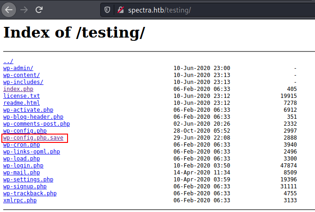Open wp-load.php
315x212 pixels.
21,159
